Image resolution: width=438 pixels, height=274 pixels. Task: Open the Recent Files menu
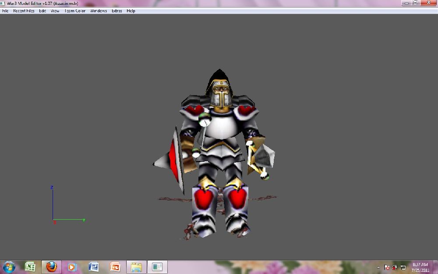click(x=24, y=11)
